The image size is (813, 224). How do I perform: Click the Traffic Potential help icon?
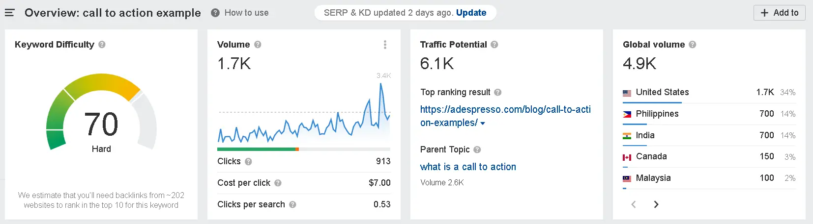point(494,45)
